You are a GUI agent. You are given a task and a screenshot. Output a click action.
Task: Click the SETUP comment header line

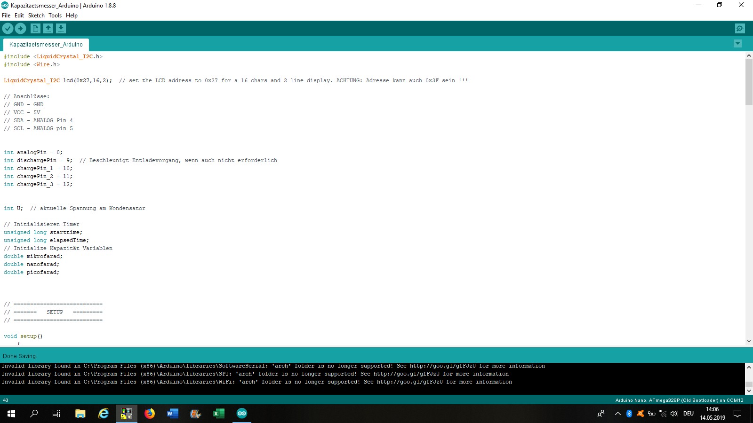tap(53, 312)
